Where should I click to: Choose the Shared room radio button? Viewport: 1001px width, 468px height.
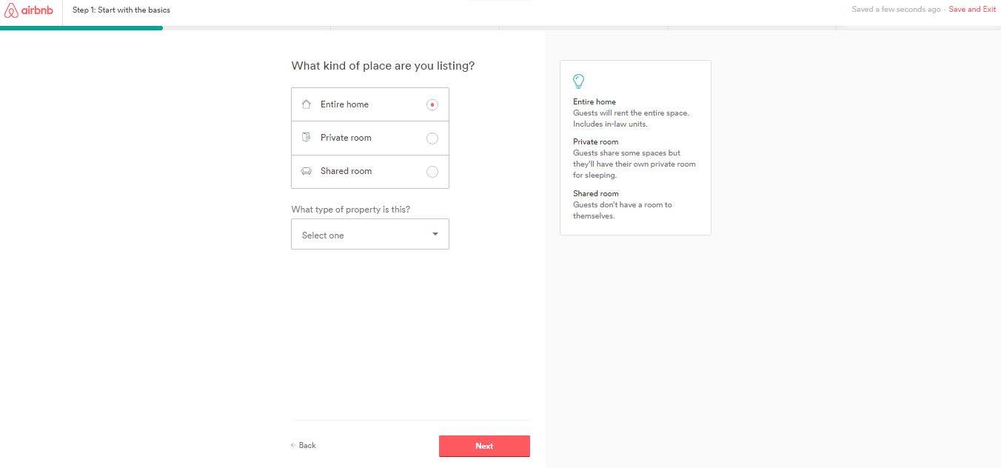pyautogui.click(x=432, y=172)
